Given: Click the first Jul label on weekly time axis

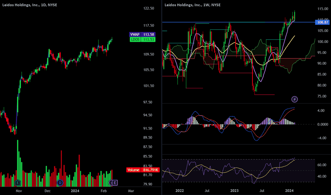Looking at the screenshot, I should (207, 191).
